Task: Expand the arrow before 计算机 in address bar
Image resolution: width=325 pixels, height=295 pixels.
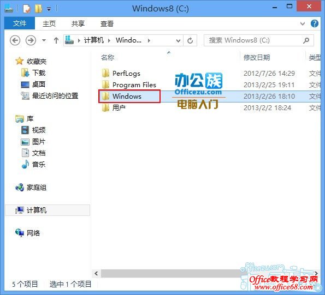Action: point(79,40)
